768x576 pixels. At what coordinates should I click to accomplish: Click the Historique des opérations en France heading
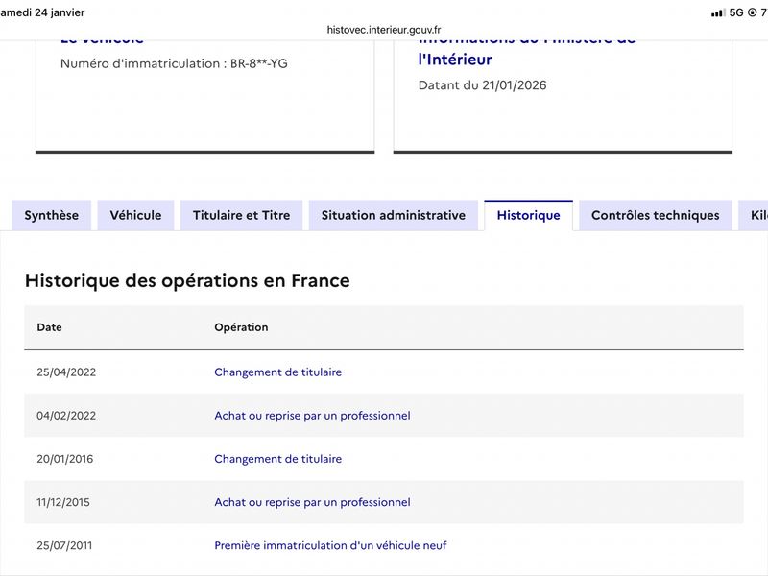(187, 280)
